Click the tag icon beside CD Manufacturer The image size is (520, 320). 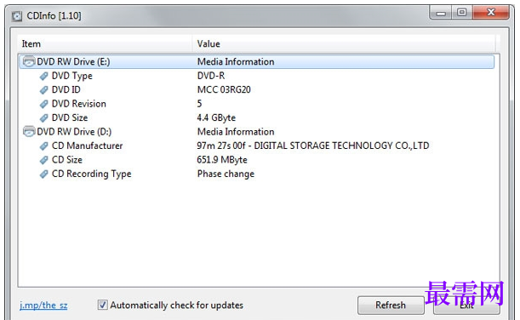(x=43, y=146)
